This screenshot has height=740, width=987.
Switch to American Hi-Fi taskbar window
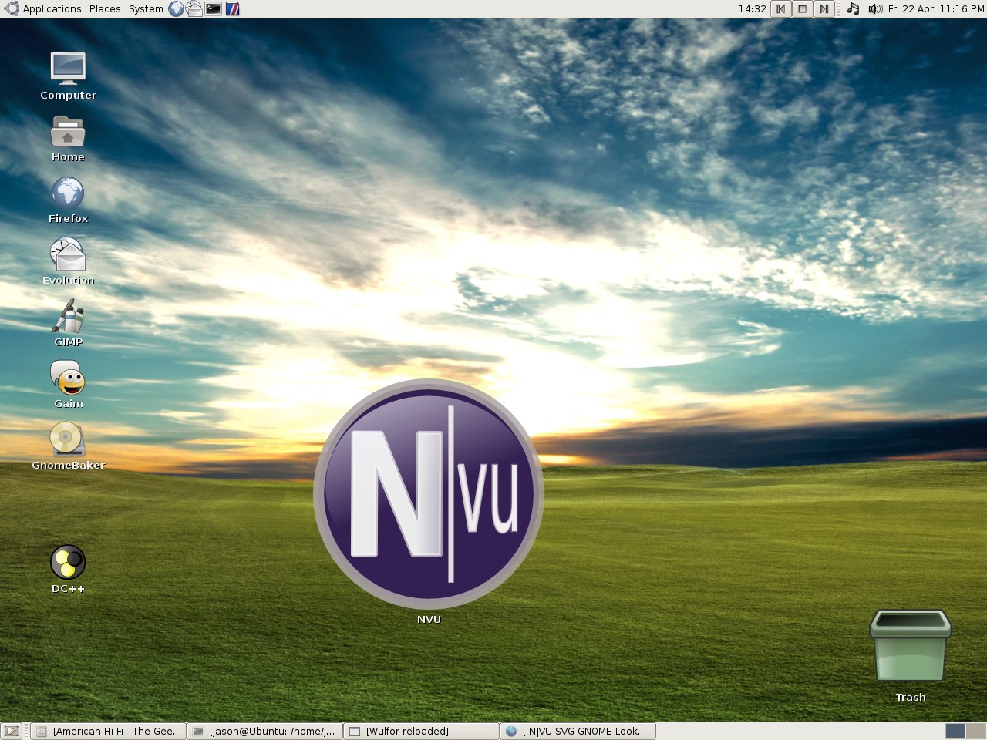point(109,732)
